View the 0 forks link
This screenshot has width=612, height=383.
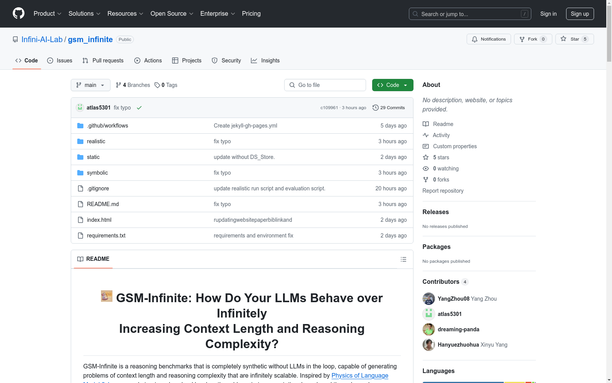coord(436,180)
